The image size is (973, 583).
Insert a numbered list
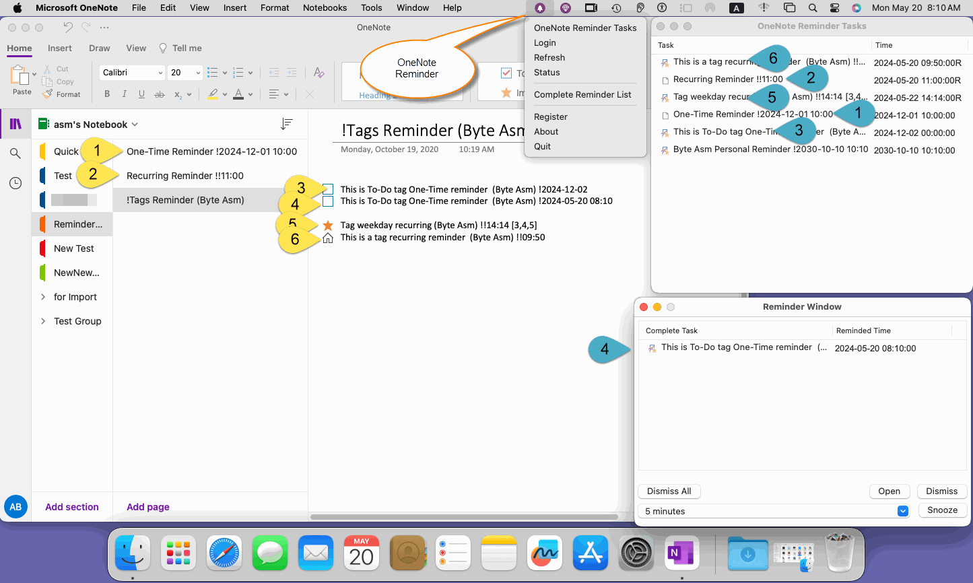tap(238, 73)
